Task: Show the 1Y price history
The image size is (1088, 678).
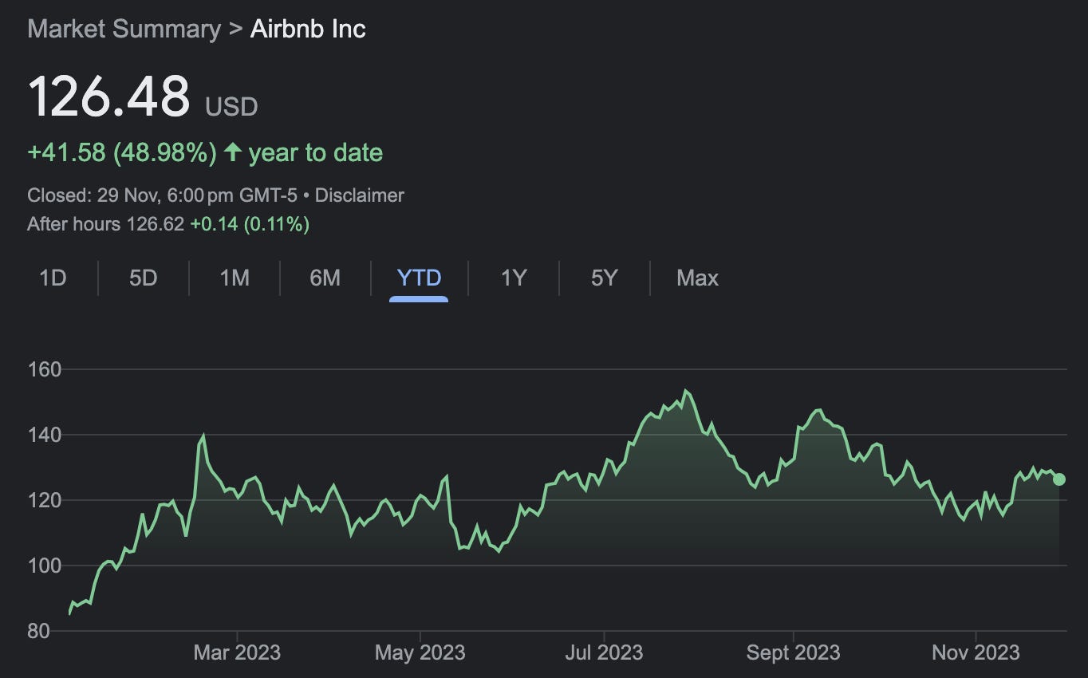Action: tap(514, 278)
